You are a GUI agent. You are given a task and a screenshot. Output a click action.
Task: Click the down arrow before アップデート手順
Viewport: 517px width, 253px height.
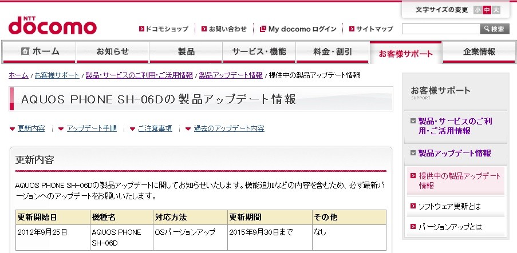[61, 129]
